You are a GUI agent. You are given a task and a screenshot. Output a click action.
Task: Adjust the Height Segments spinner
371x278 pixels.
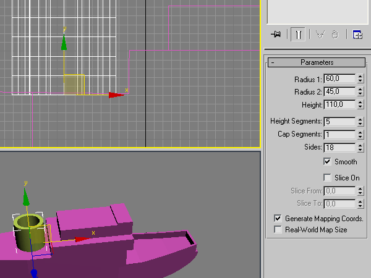(x=360, y=122)
